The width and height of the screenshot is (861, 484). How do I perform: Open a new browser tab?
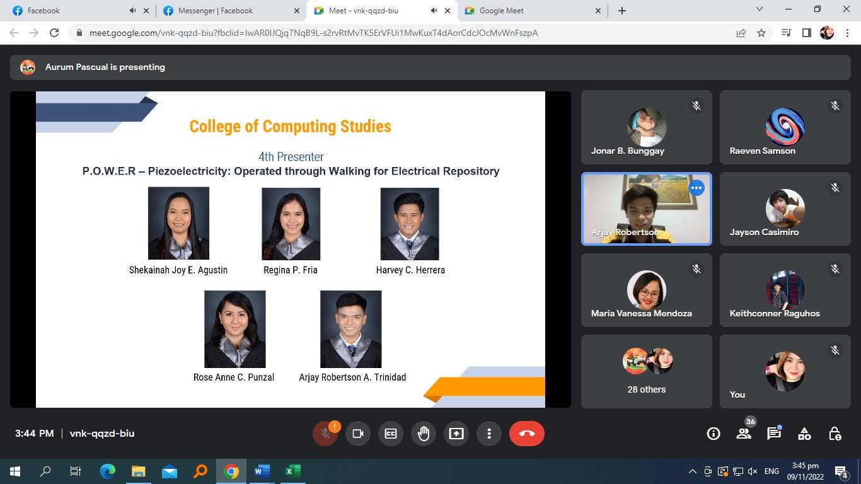622,11
